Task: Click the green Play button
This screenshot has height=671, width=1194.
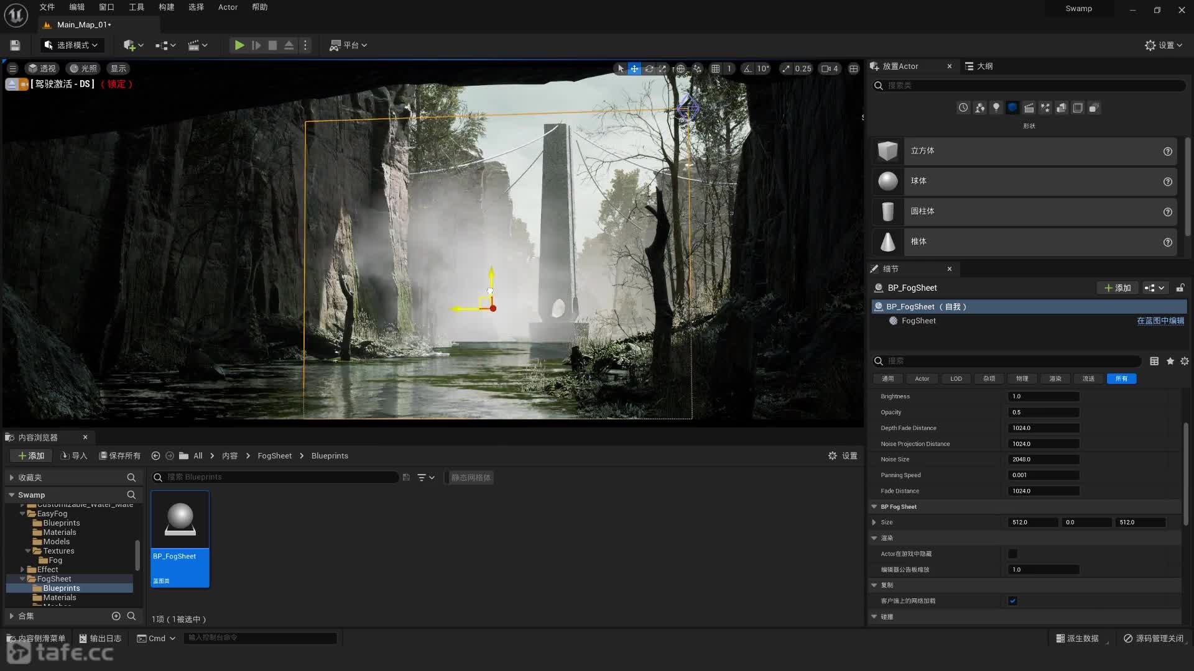Action: pyautogui.click(x=239, y=45)
